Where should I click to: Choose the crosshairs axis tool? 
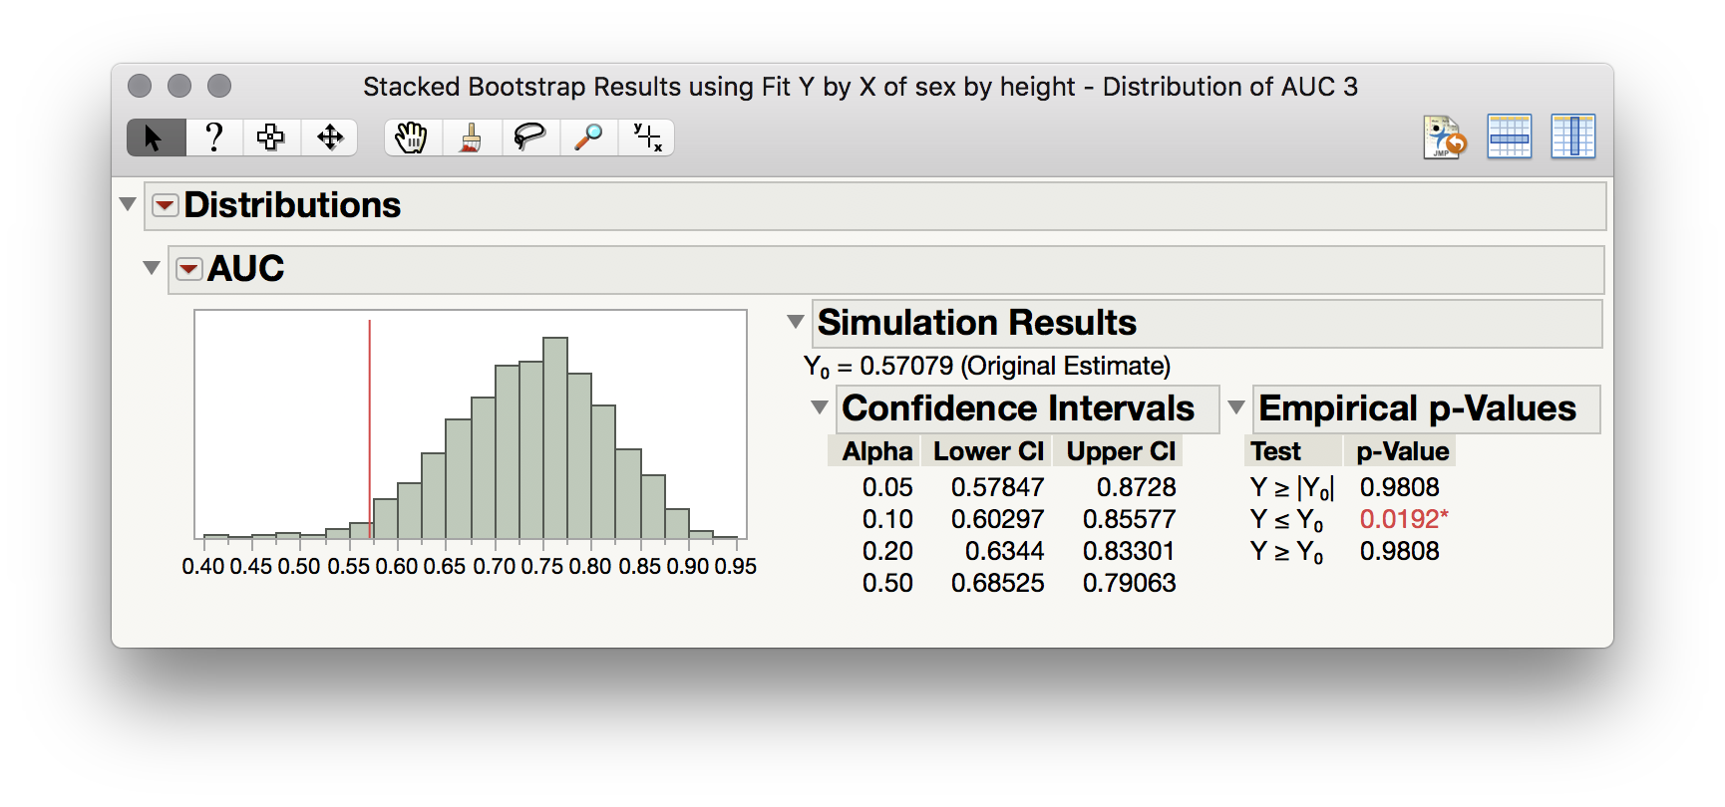pyautogui.click(x=647, y=137)
